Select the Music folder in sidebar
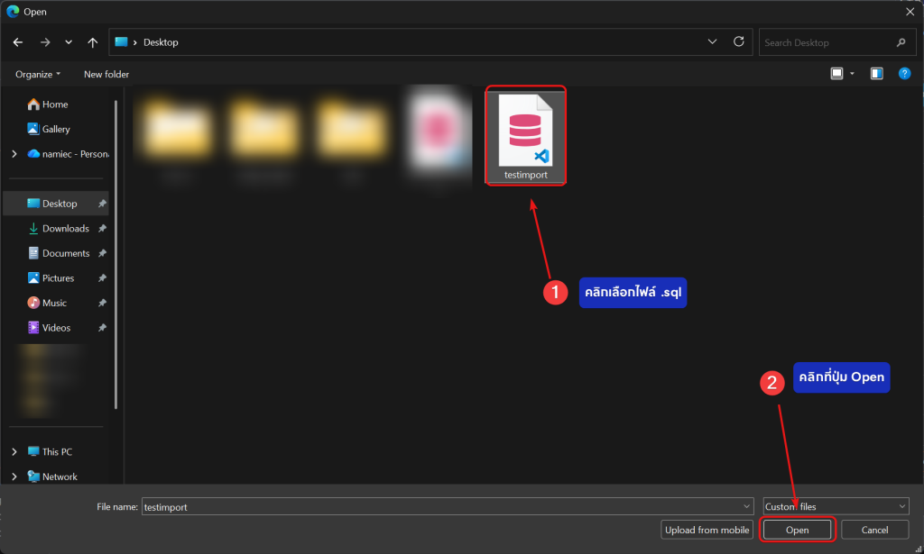This screenshot has height=554, width=924. 54,303
